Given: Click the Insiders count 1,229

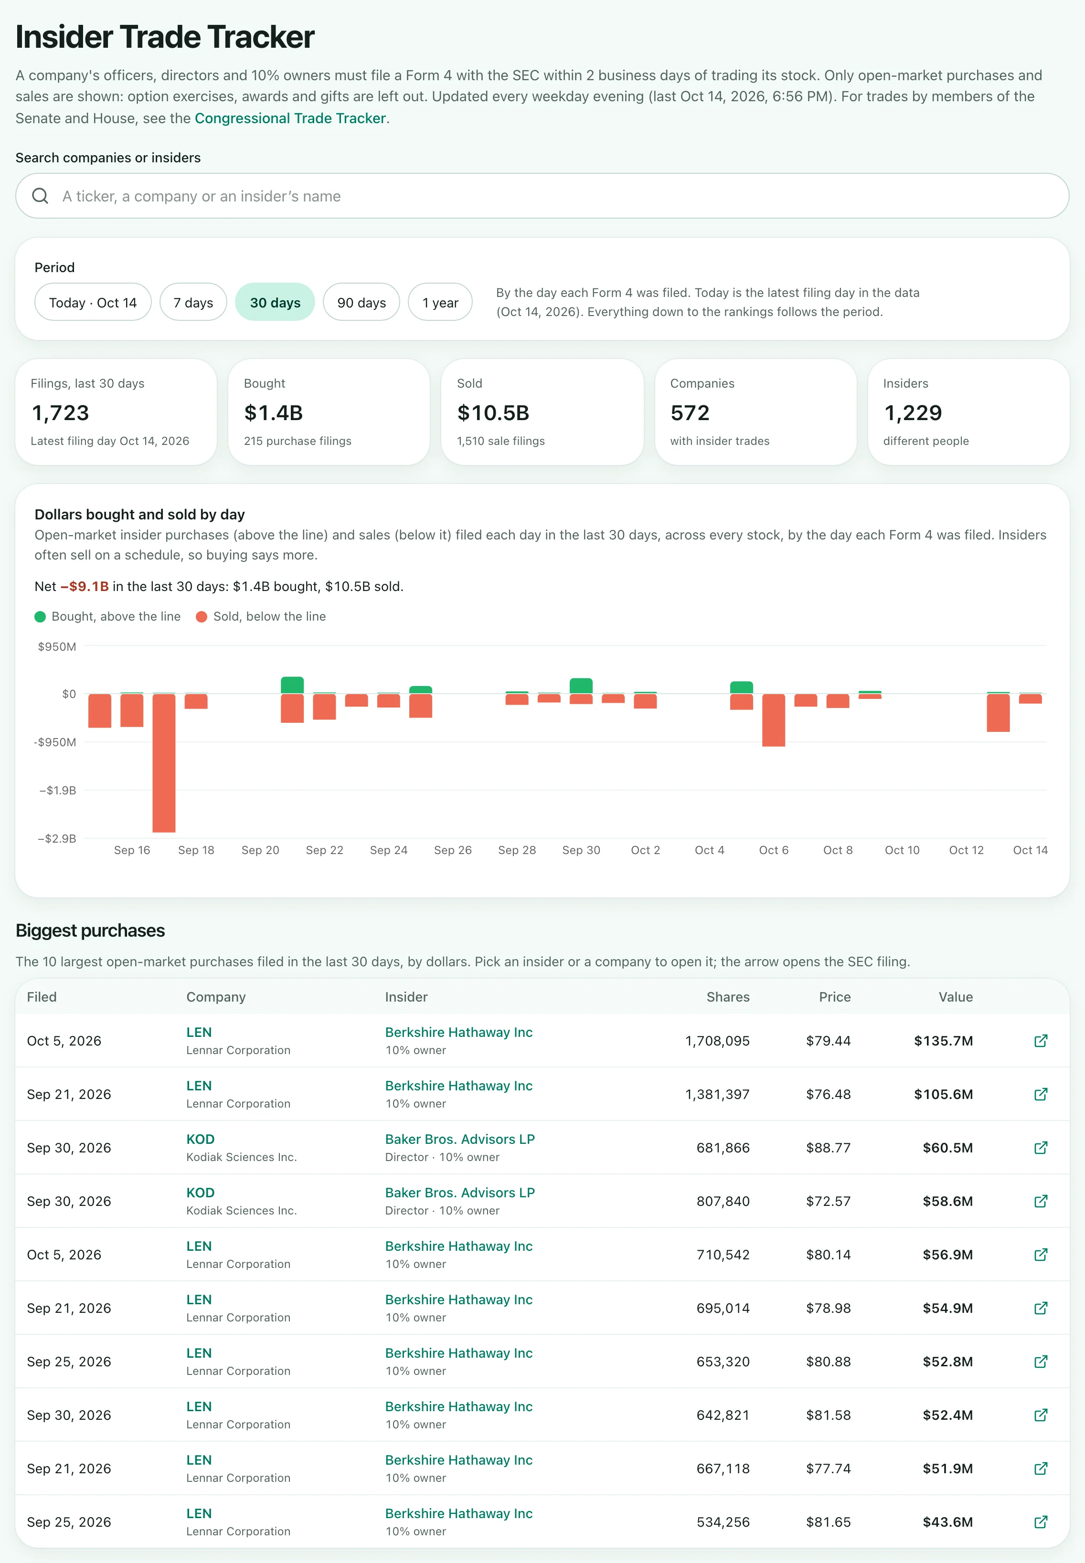Looking at the screenshot, I should [x=912, y=412].
